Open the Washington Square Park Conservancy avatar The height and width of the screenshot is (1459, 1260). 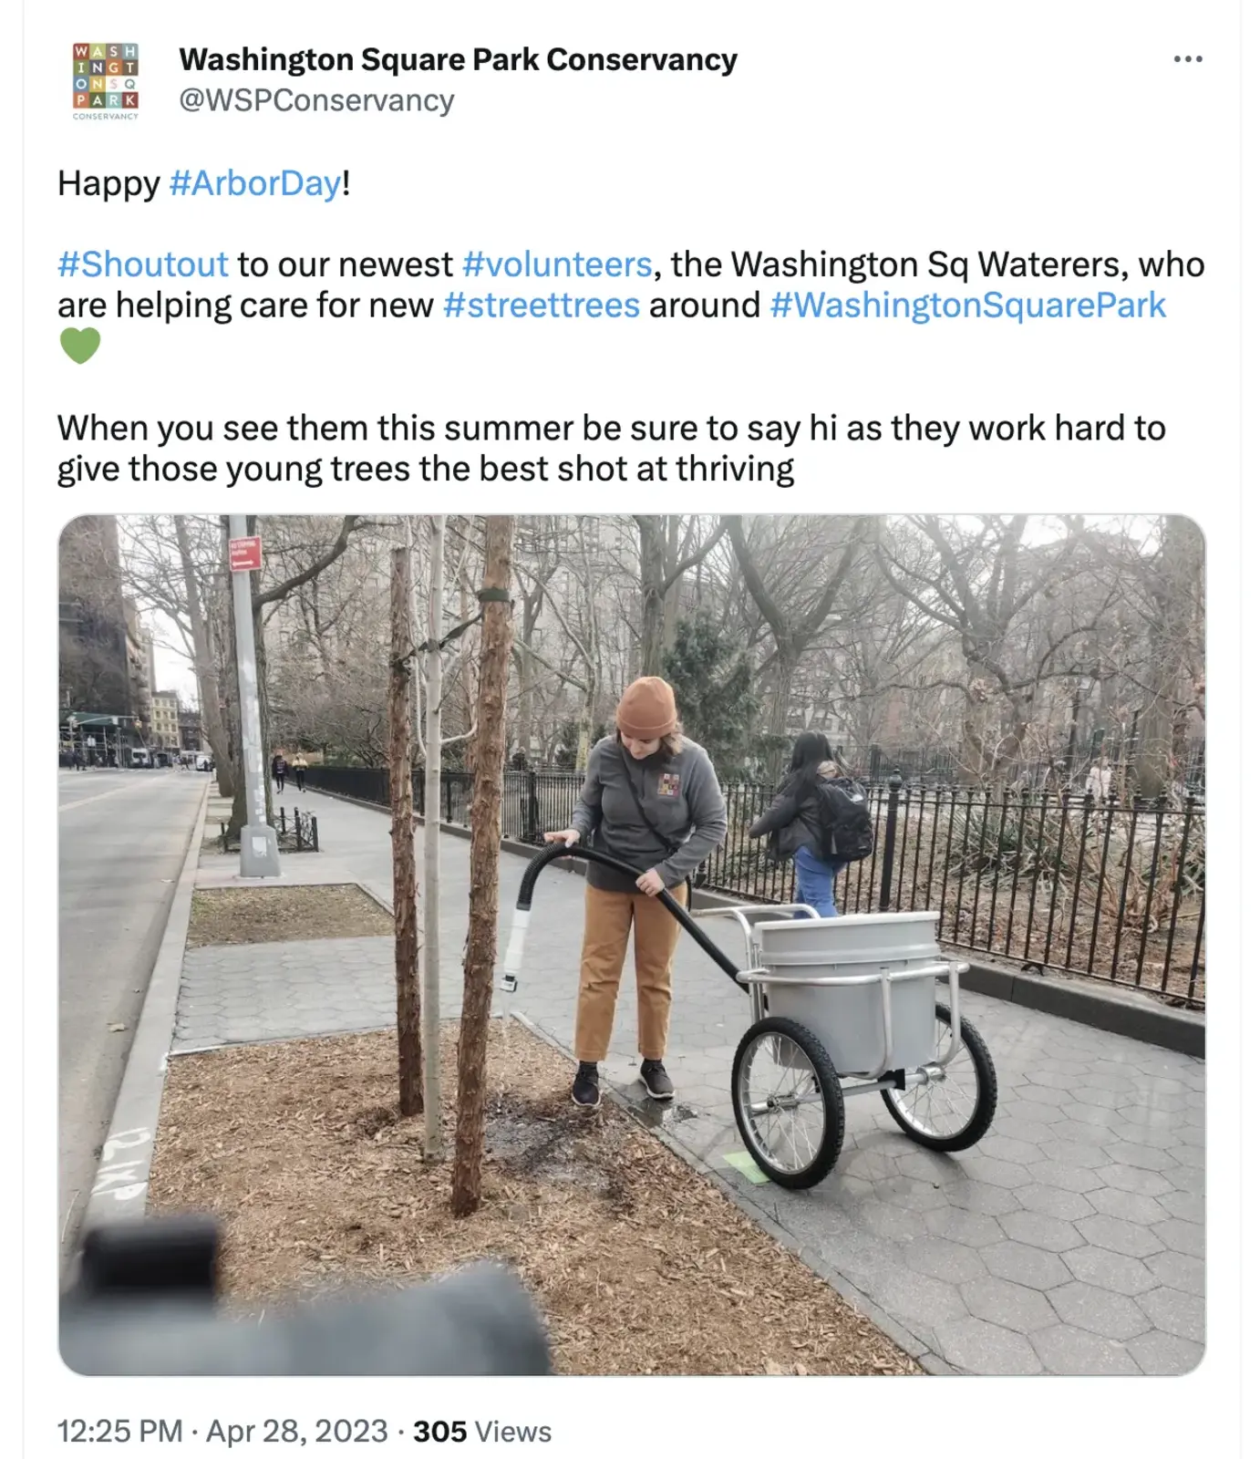point(106,80)
